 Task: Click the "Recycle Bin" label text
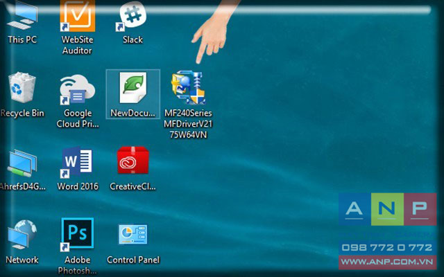[x=22, y=113]
